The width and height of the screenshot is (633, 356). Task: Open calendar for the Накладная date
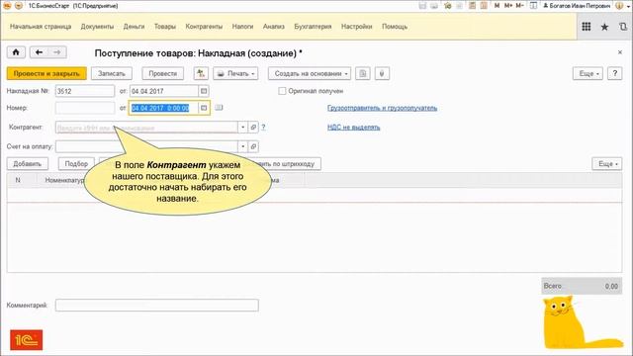tap(204, 91)
